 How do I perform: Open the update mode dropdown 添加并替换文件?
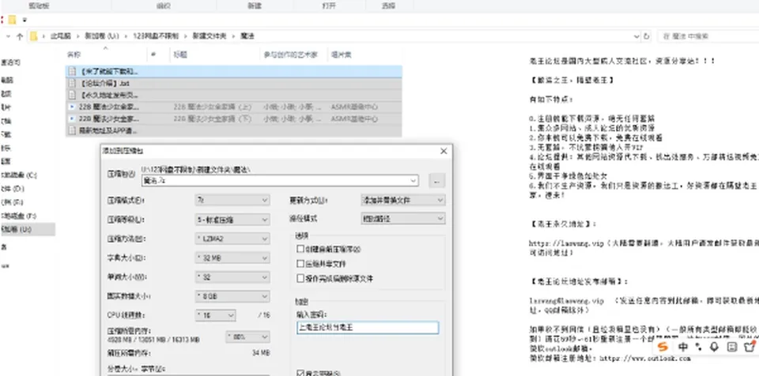point(402,200)
